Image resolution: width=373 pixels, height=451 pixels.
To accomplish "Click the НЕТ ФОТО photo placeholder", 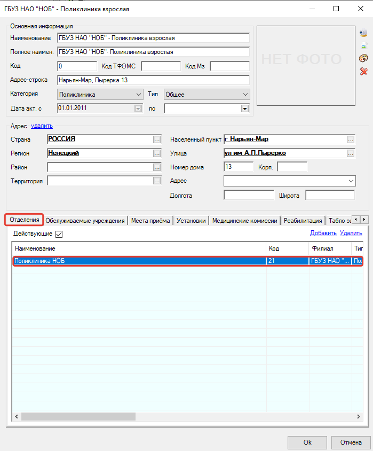I will [306, 66].
